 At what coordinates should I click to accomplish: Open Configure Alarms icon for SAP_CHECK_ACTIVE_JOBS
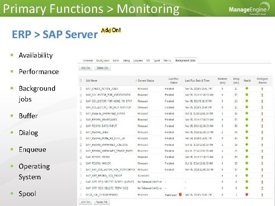(x=262, y=89)
